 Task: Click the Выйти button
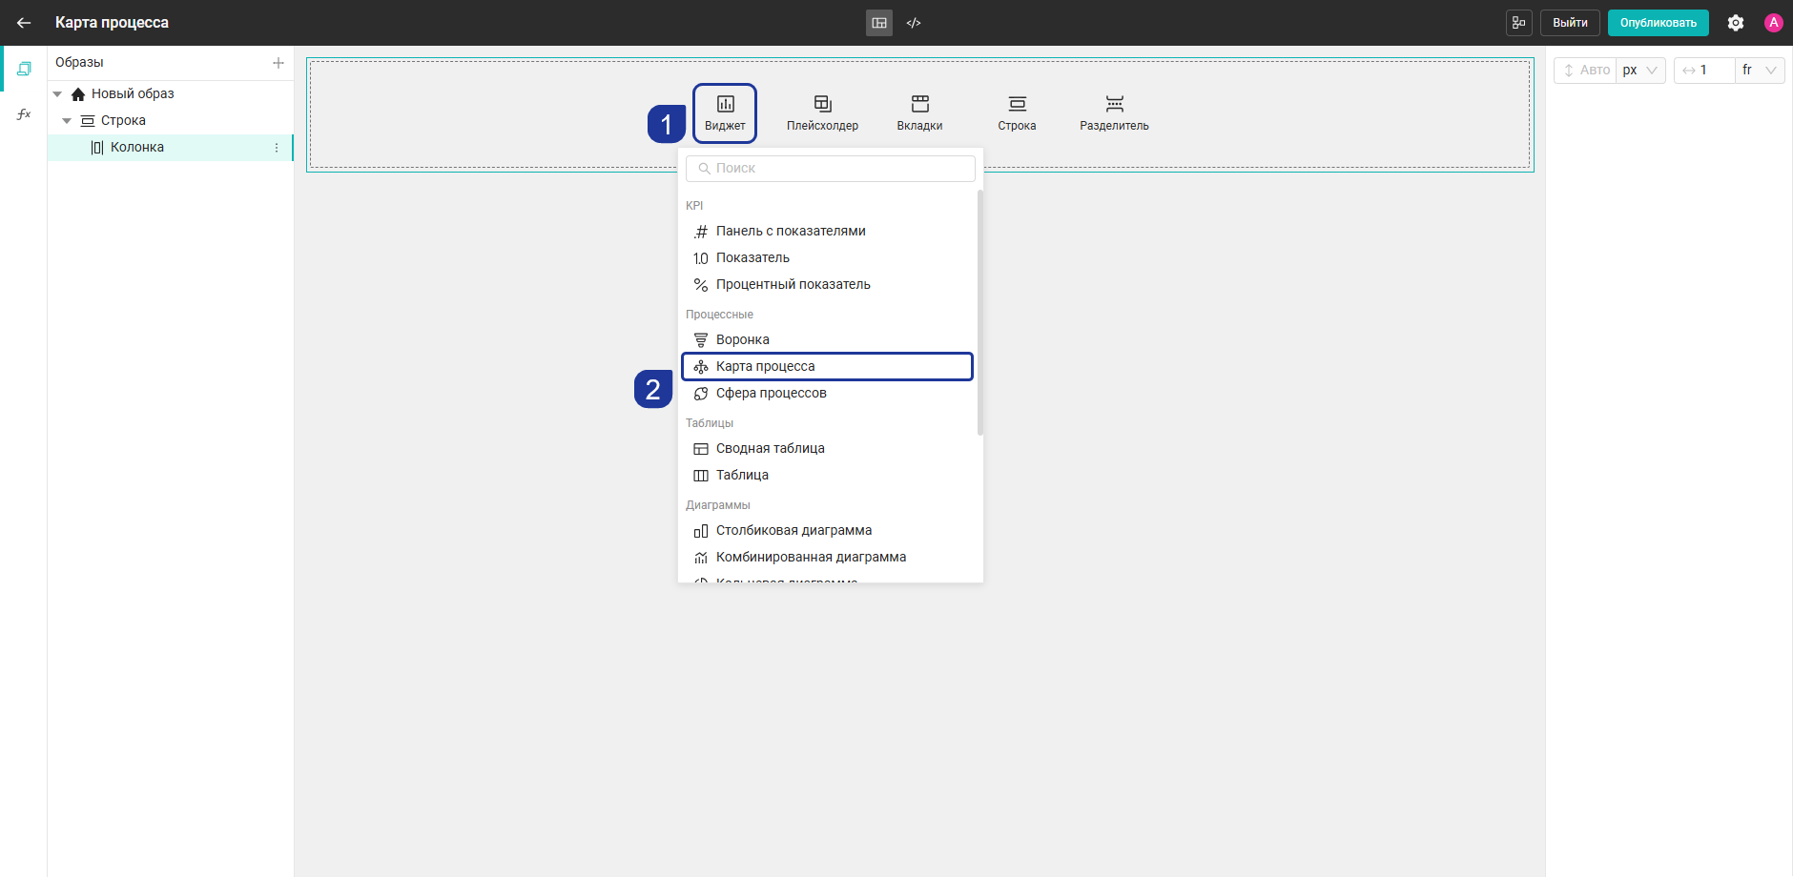click(x=1570, y=23)
